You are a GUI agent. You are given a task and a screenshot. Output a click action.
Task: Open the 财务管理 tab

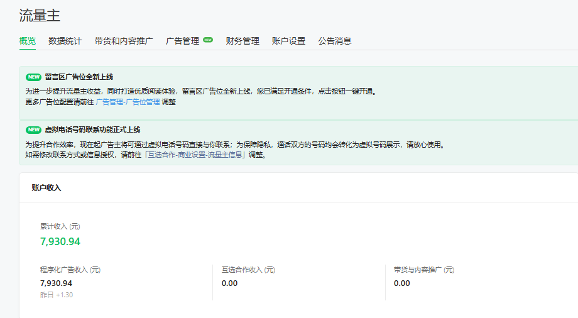243,41
